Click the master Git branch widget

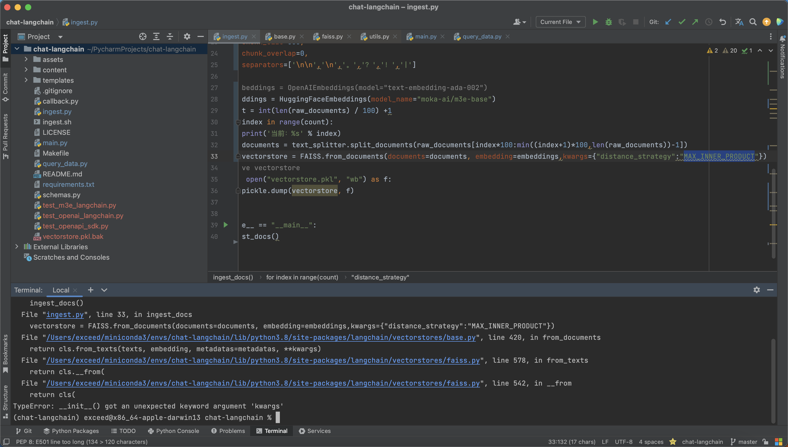(744, 442)
